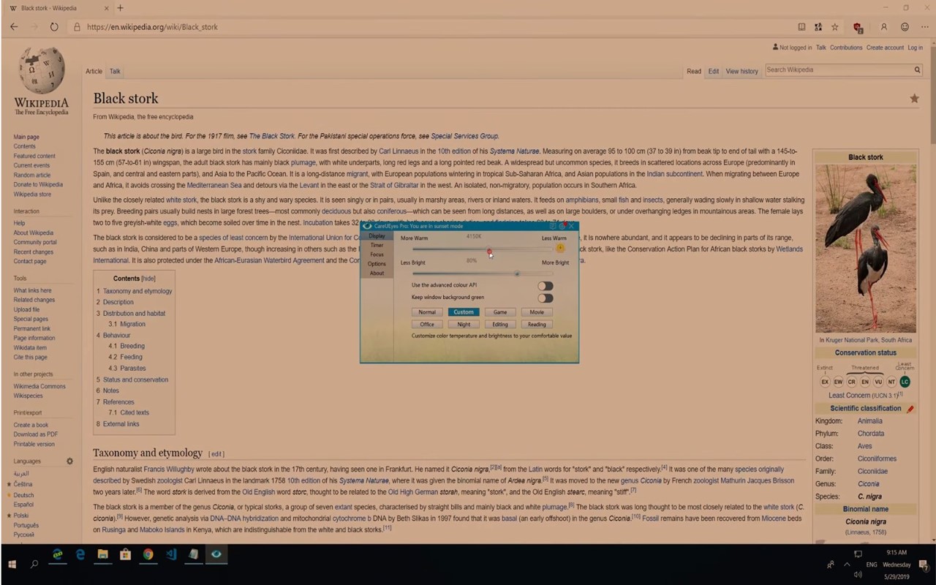Select Focus tab in CareUEyes

[377, 254]
